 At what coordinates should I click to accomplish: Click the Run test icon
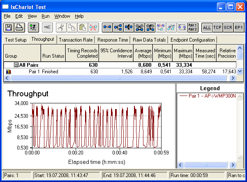pos(33,28)
